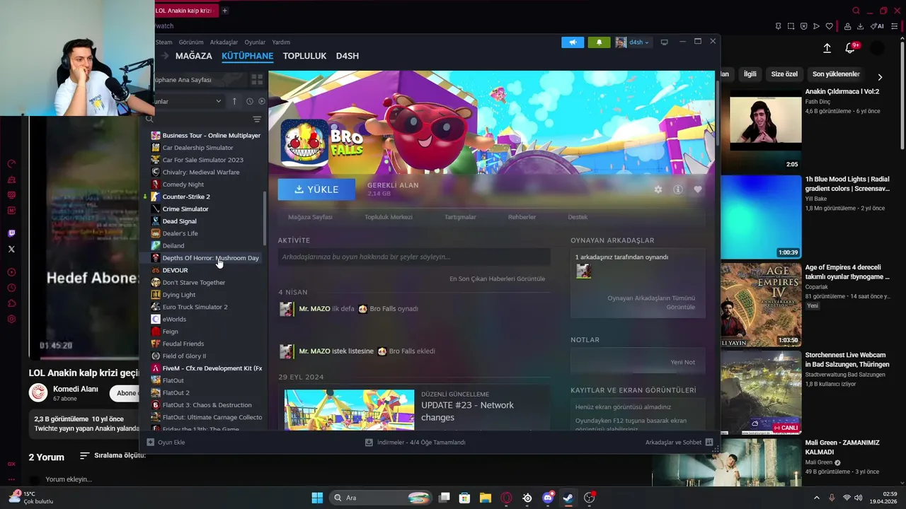Click Yeni Not button
Image resolution: width=906 pixels, height=509 pixels.
pyautogui.click(x=682, y=362)
